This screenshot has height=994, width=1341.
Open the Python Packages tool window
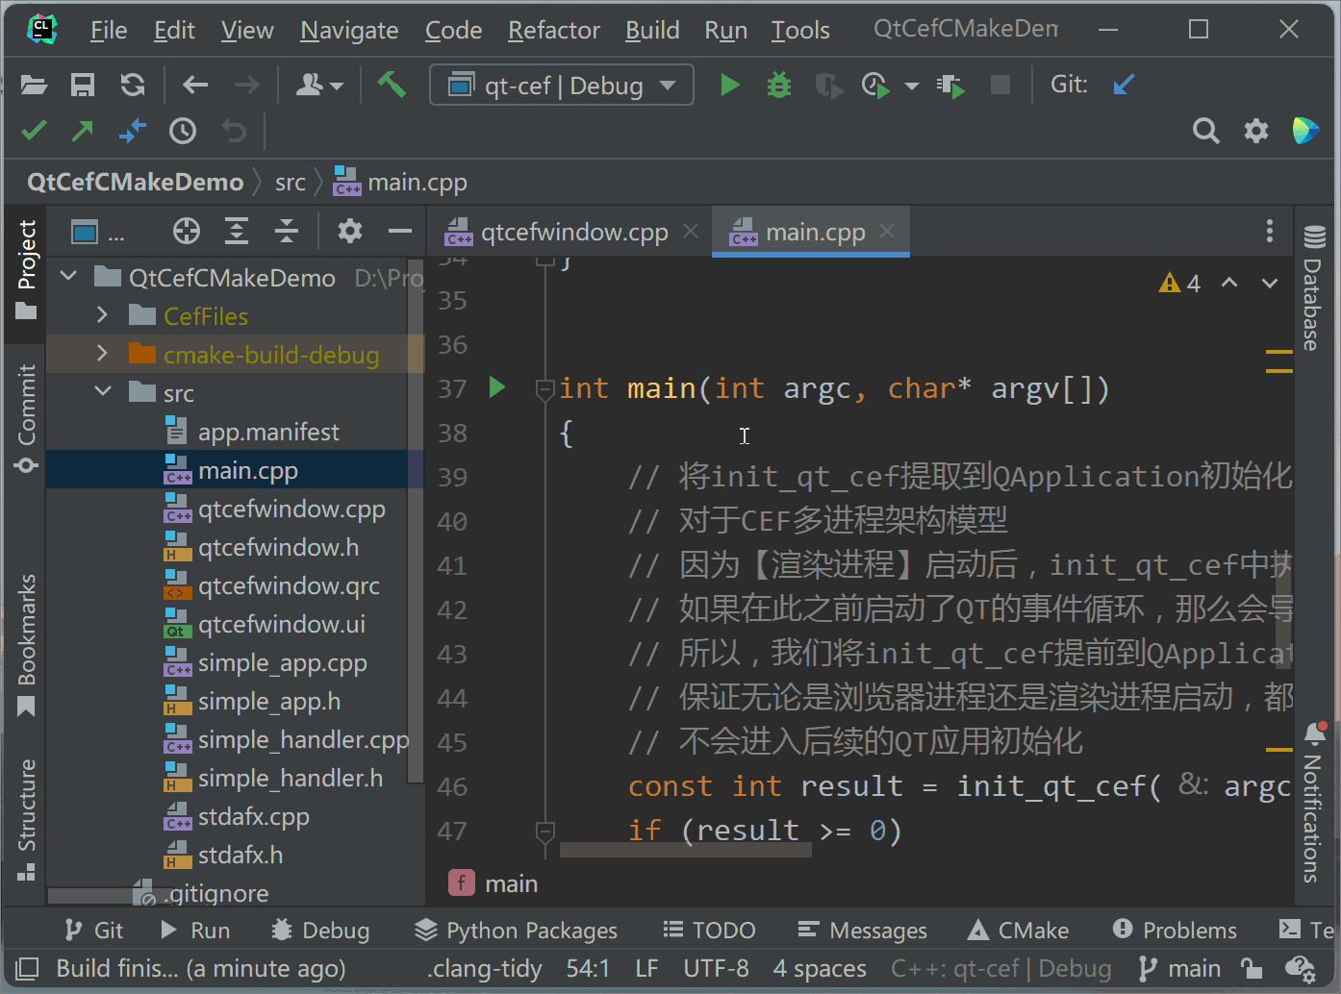[x=517, y=931]
